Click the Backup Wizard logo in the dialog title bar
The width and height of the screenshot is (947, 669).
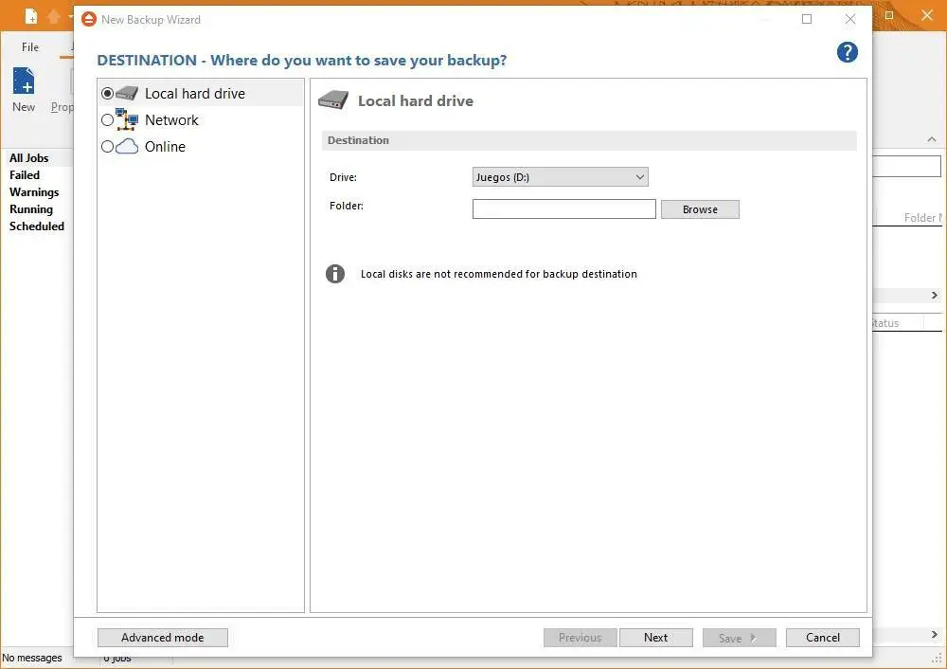click(88, 19)
